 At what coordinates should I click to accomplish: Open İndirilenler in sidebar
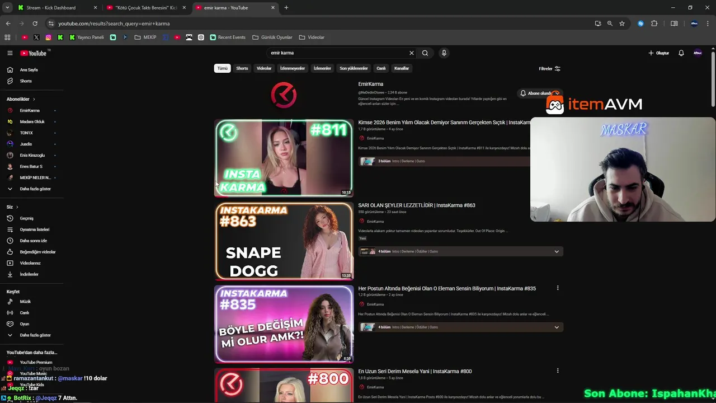(29, 274)
